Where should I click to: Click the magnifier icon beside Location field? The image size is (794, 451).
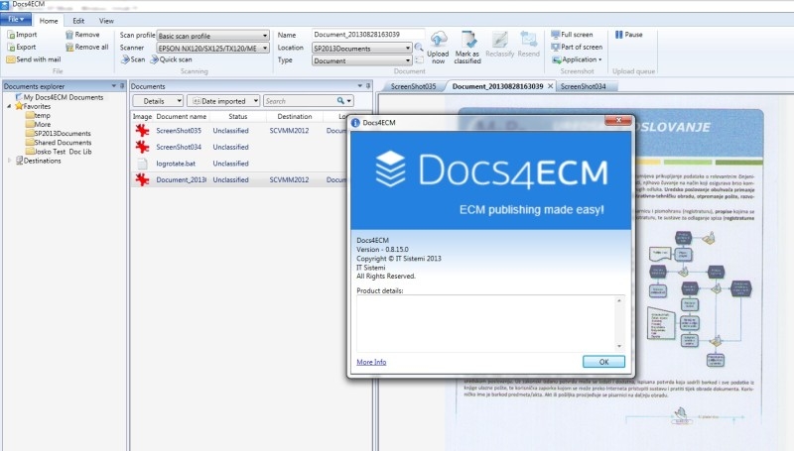(x=419, y=48)
